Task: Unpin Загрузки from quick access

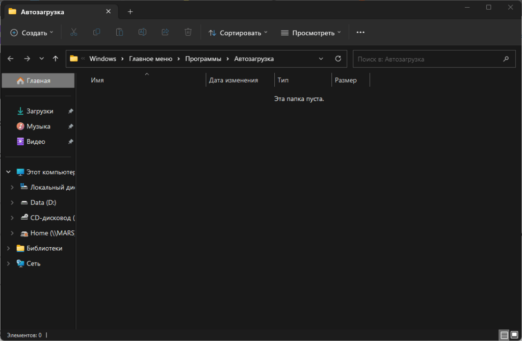Action: pyautogui.click(x=70, y=111)
